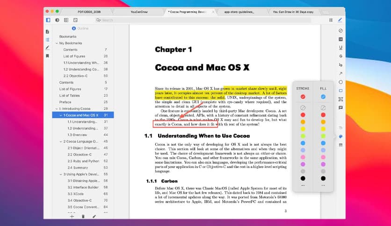
Task: Edit bookmark with bottom pencil icon
Action: 94,217
